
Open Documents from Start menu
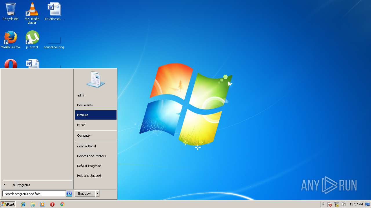coord(96,105)
